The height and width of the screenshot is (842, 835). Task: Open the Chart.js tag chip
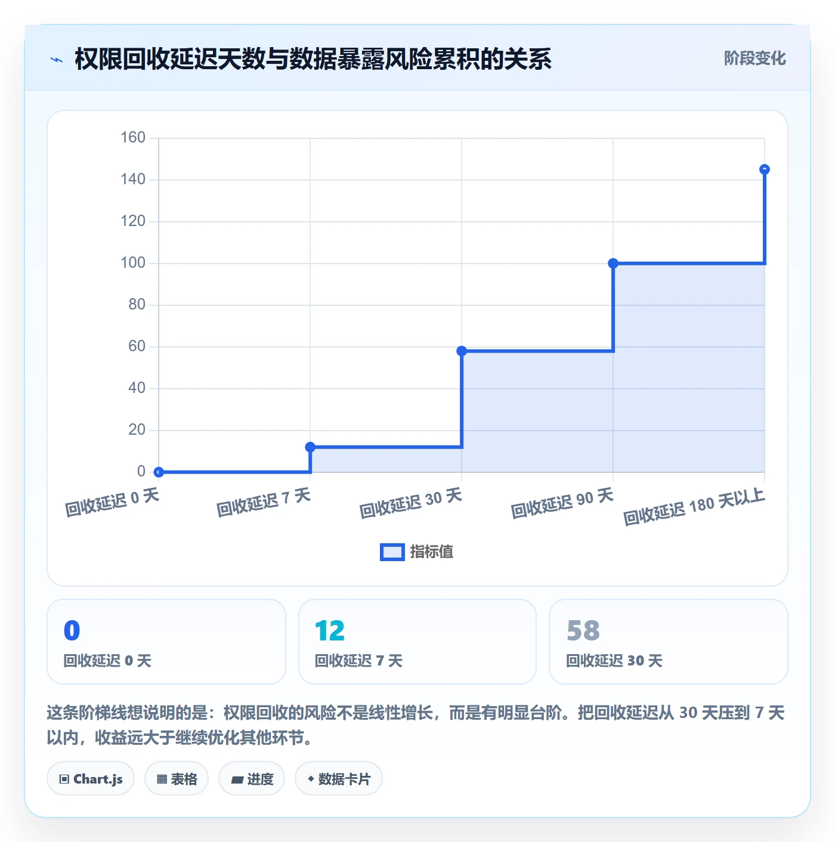click(91, 779)
